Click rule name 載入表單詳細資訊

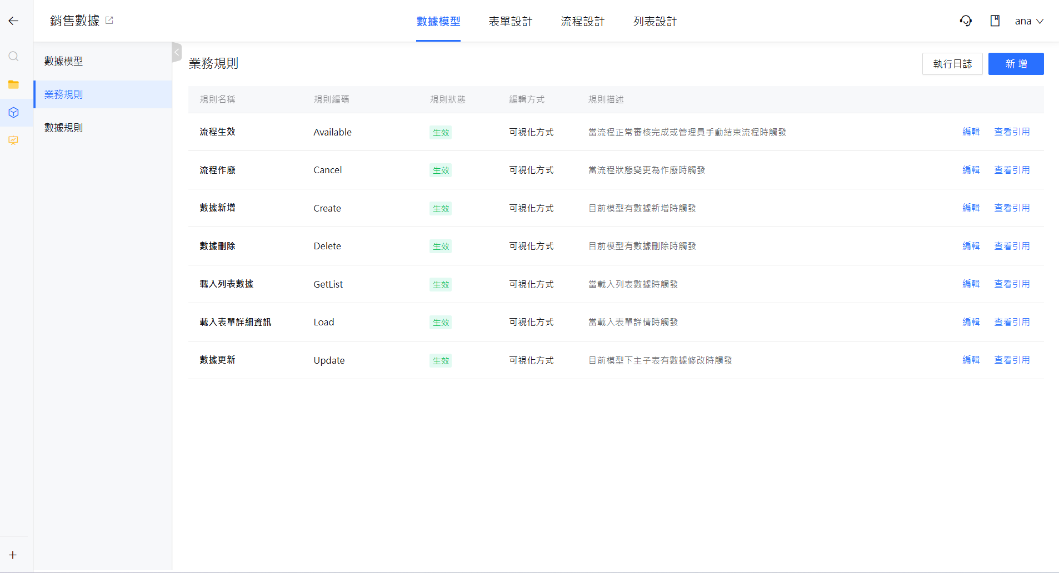point(236,322)
